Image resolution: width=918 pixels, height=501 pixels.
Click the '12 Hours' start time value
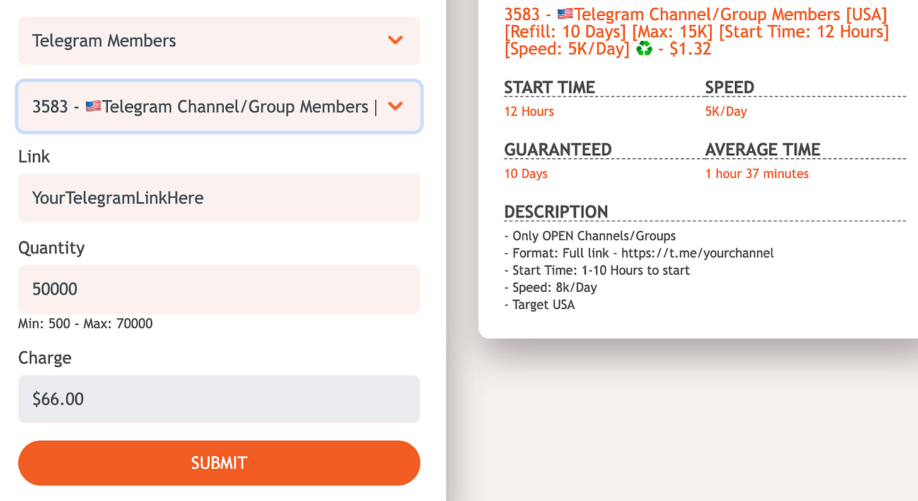pos(529,112)
